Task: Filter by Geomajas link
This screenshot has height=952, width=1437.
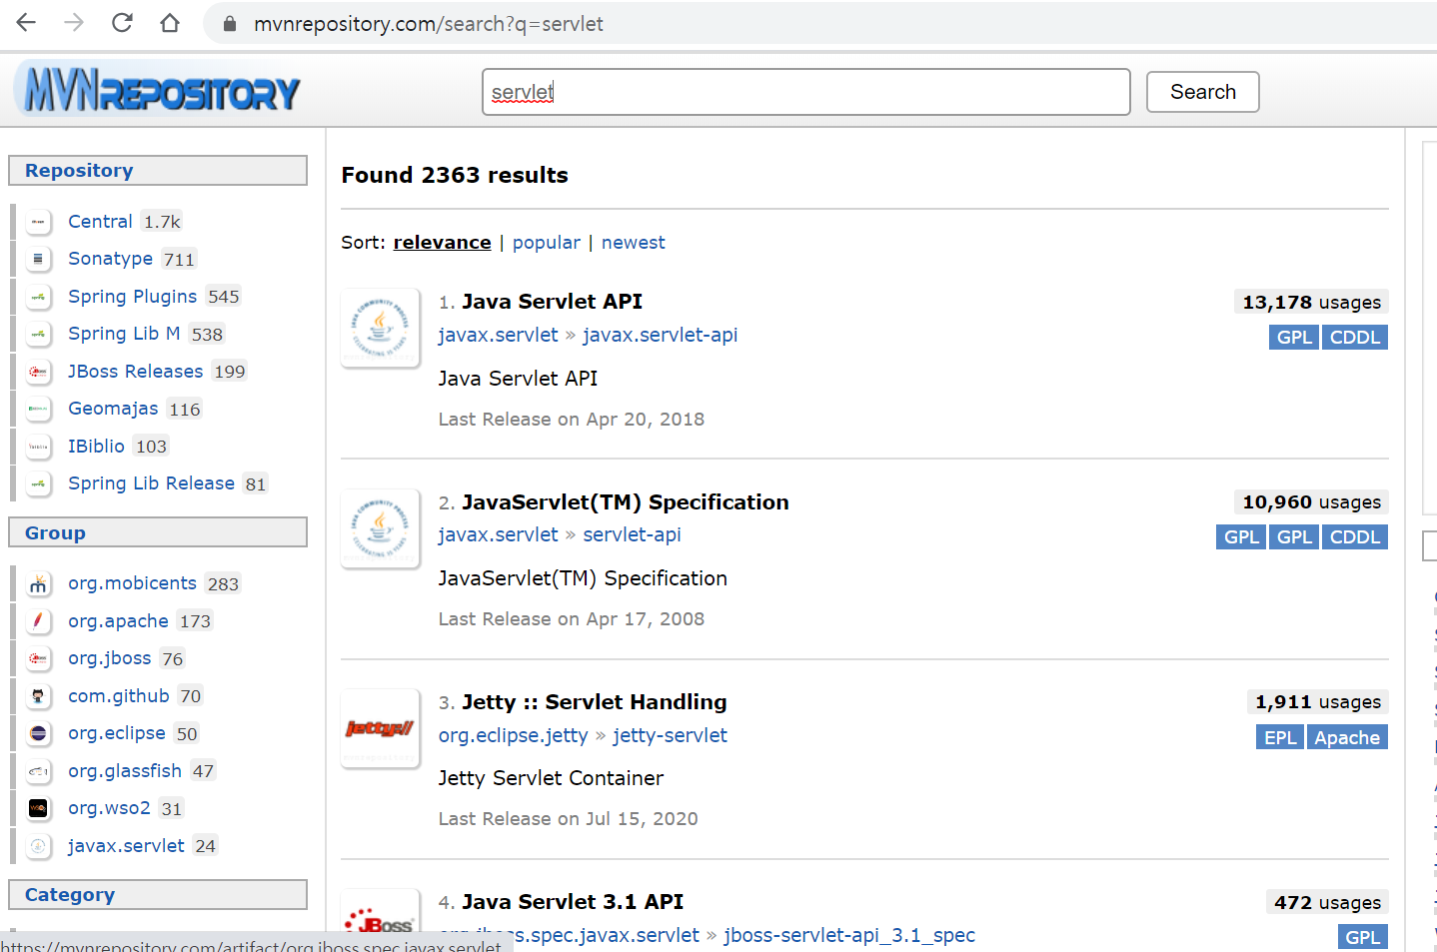Action: click(x=113, y=409)
